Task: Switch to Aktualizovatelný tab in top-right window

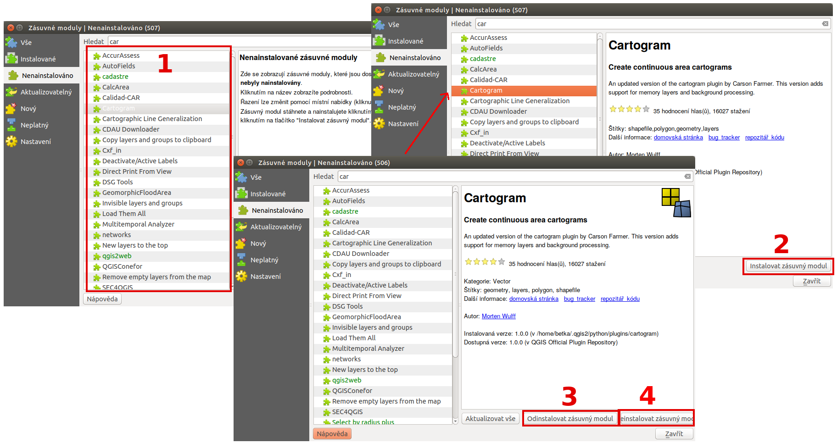Action: coord(409,74)
